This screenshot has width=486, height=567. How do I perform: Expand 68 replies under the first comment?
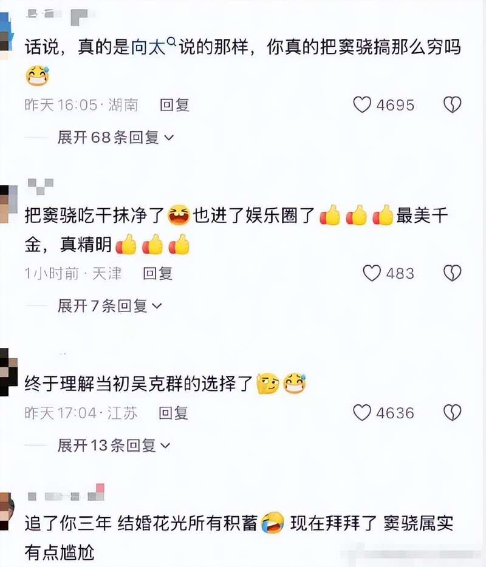coord(115,137)
